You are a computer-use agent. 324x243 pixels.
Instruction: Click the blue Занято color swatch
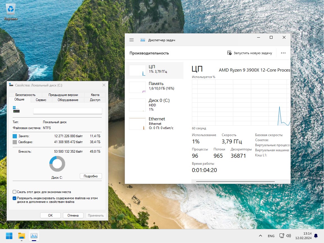click(15, 136)
